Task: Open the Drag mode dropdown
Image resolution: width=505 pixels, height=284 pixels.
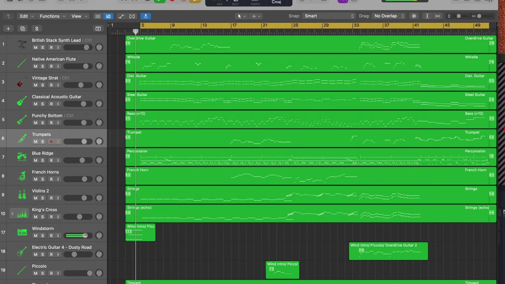Action: click(x=388, y=16)
